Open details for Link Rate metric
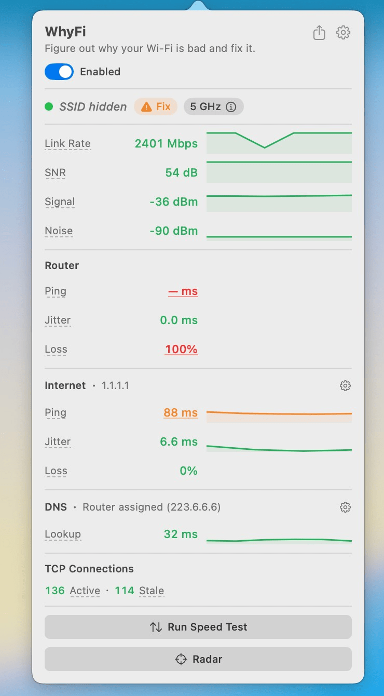Viewport: 384px width, 696px height. pyautogui.click(x=67, y=143)
